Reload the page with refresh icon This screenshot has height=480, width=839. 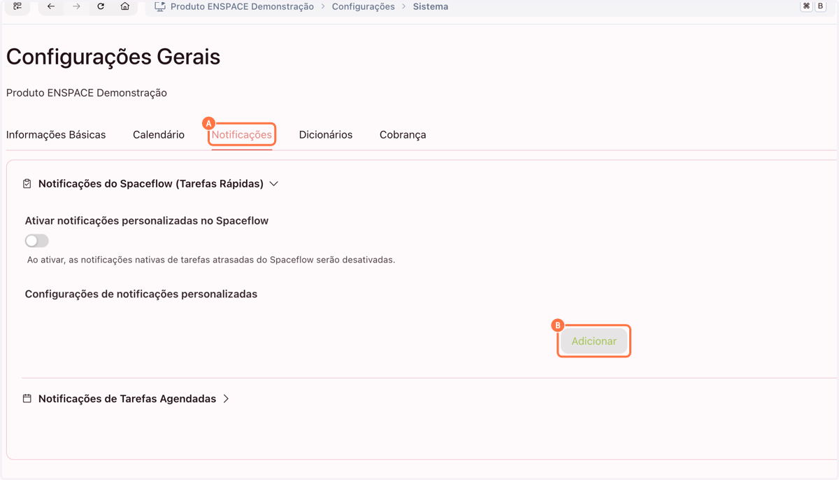click(101, 6)
